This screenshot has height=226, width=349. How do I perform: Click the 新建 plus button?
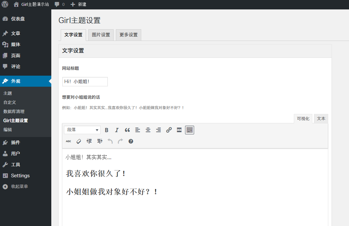[78, 4]
